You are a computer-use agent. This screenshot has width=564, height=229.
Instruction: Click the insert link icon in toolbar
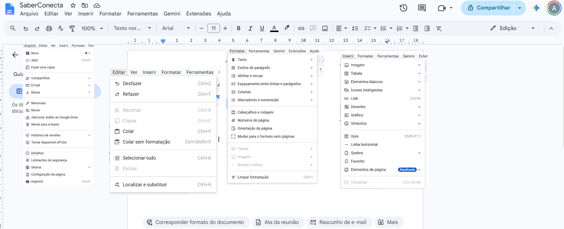click(301, 28)
